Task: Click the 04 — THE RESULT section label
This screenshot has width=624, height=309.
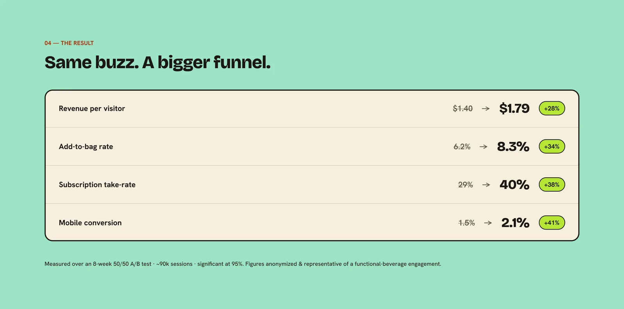Action: (x=69, y=43)
